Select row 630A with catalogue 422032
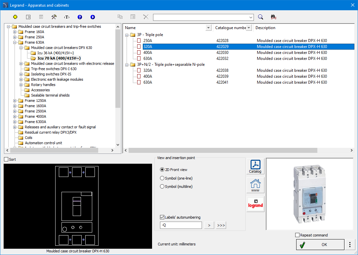 pos(248,59)
